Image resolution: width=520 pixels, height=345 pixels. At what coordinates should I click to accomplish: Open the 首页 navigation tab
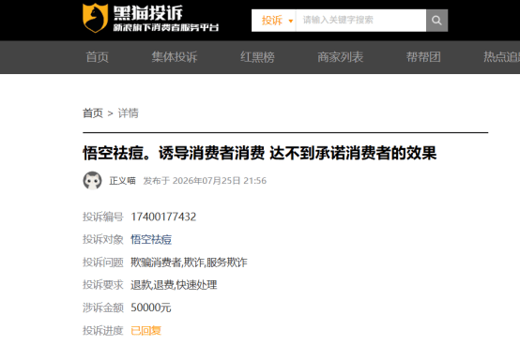pyautogui.click(x=98, y=57)
